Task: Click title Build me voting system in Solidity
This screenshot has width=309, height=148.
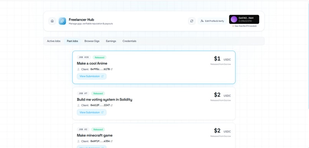Action: click(x=104, y=99)
